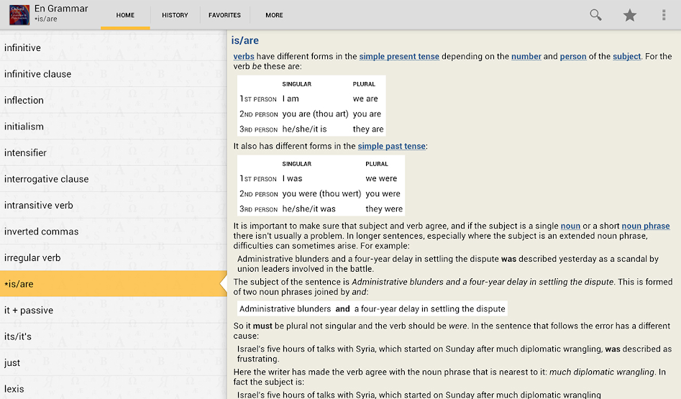The width and height of the screenshot is (681, 399).
Task: Select 'infinitive clause' in word list
Action: pos(37,74)
